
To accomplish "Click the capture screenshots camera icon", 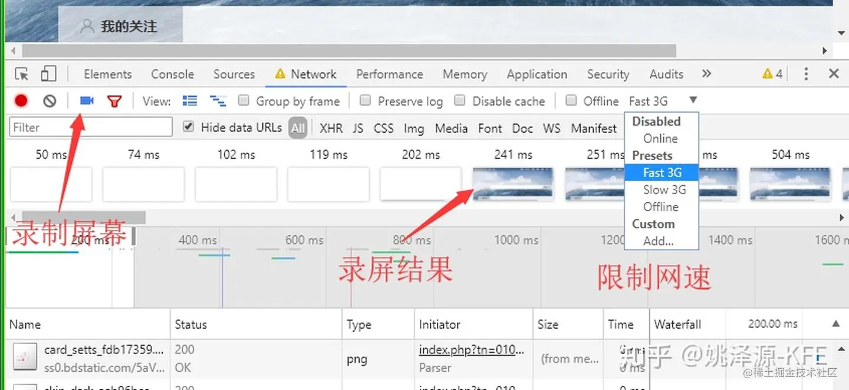I will 87,101.
